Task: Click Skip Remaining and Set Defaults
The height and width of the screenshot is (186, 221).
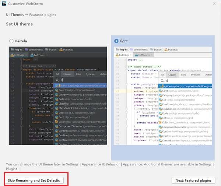Action: pos(34,180)
